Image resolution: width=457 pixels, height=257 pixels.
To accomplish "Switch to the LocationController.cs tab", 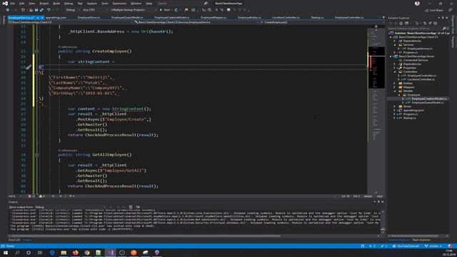I will [x=286, y=17].
